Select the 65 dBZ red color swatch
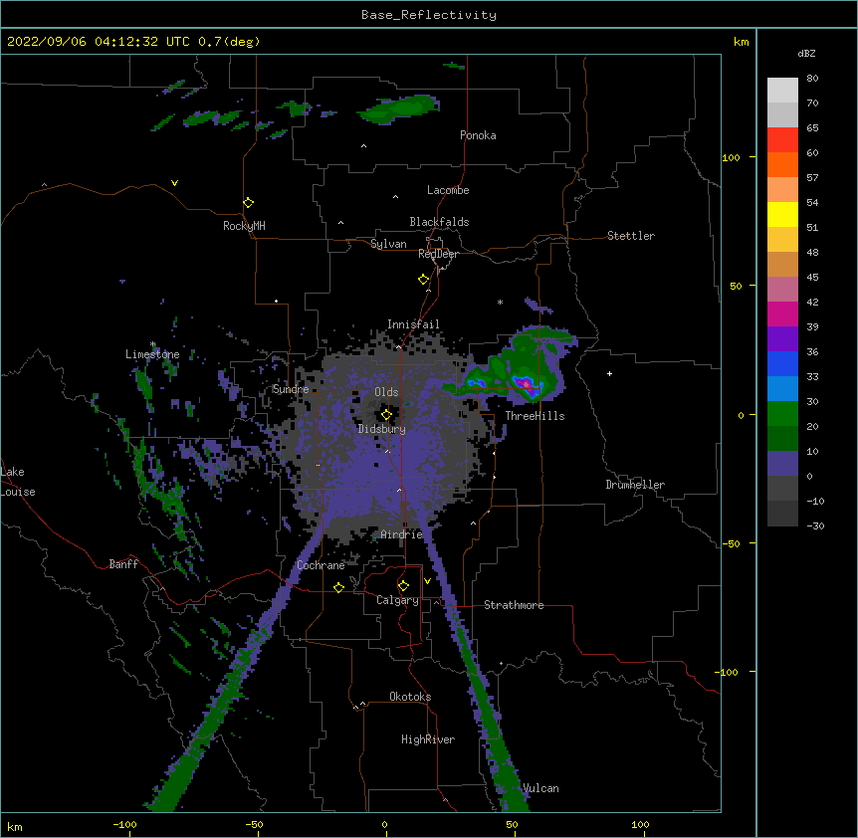The image size is (858, 838). [x=782, y=140]
